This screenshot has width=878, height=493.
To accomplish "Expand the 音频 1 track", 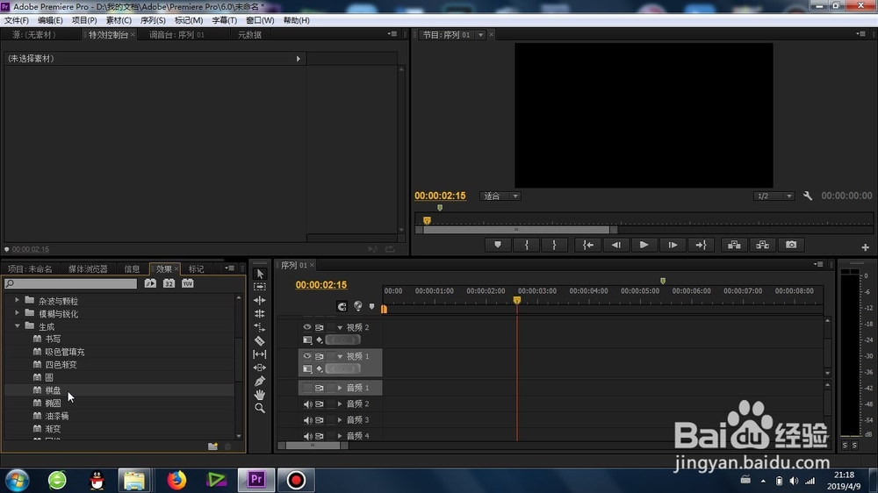I will (339, 388).
